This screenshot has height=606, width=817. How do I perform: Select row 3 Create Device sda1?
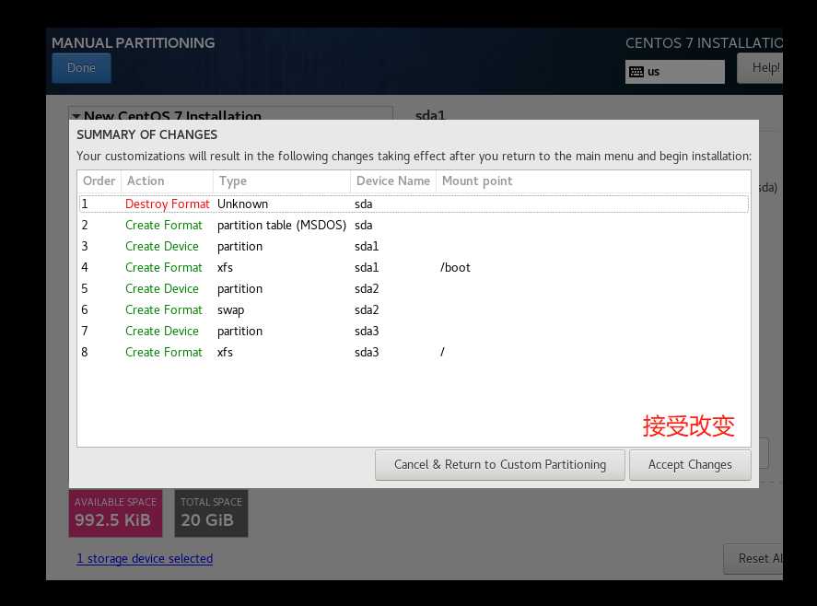point(414,247)
